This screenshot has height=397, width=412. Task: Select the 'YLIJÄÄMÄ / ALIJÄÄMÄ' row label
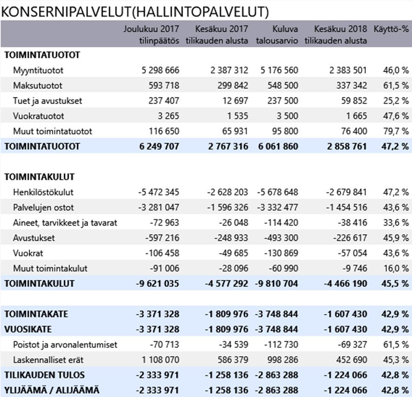coord(52,390)
